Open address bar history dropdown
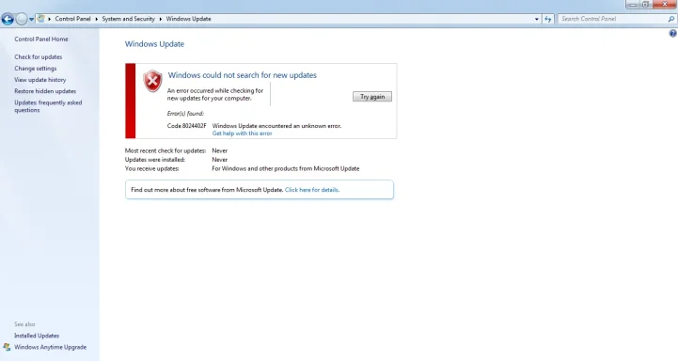The image size is (678, 361). coord(537,19)
